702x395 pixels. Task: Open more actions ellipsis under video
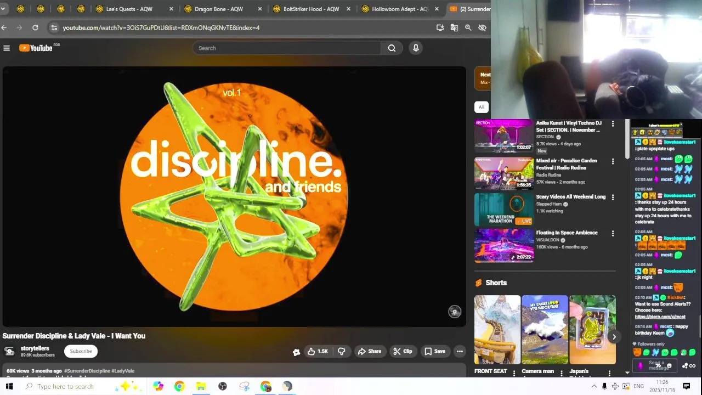pyautogui.click(x=460, y=351)
